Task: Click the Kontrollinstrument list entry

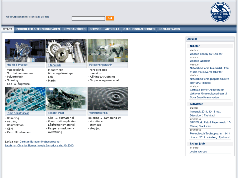Action: pos(19,132)
